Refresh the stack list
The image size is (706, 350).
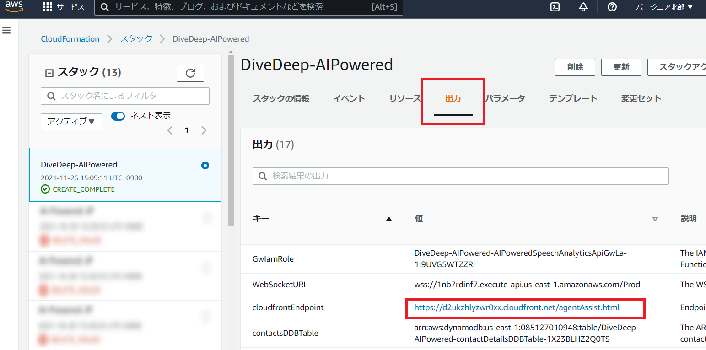190,73
